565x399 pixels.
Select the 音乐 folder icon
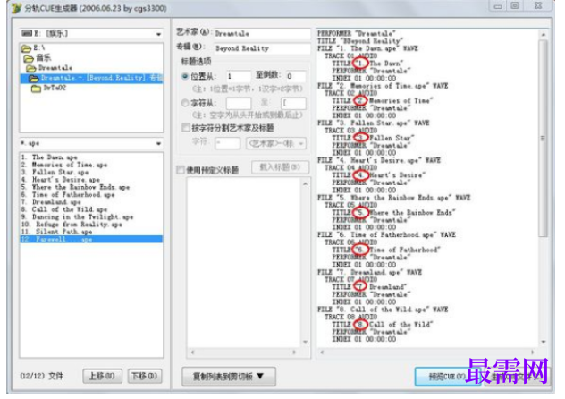(x=29, y=58)
